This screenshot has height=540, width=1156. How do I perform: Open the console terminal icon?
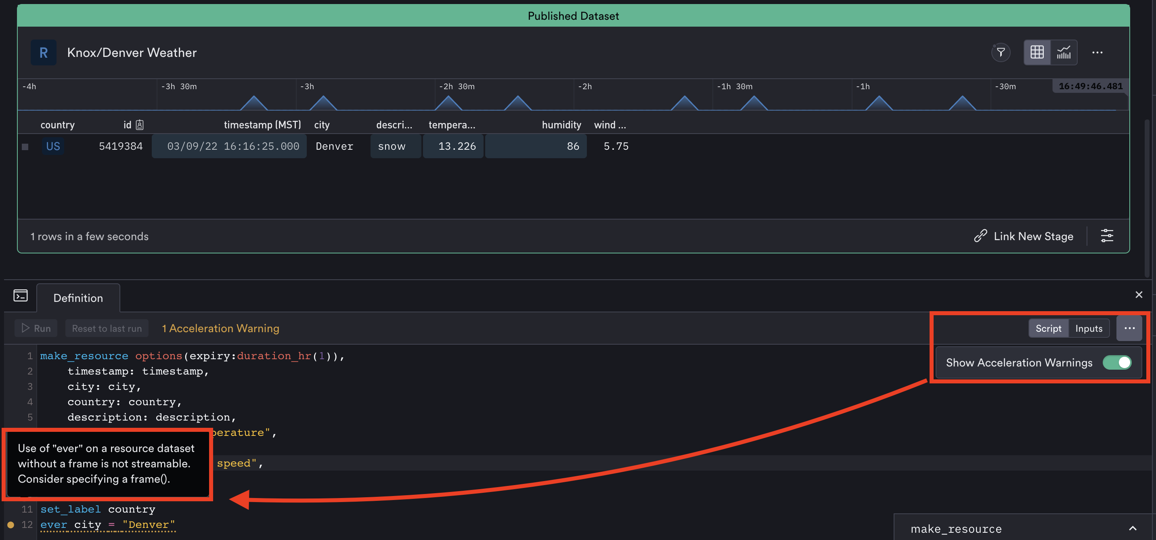tap(20, 296)
